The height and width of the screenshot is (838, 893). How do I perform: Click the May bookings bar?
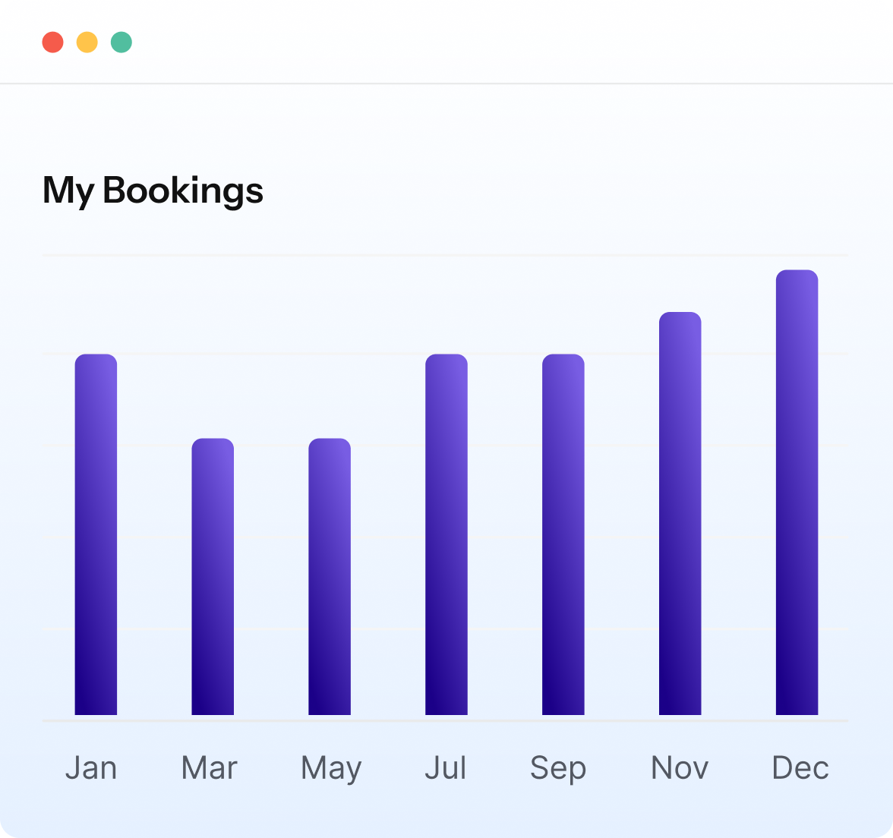(330, 577)
